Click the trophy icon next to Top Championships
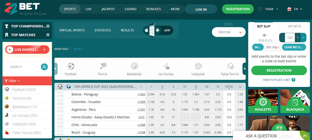 tap(6, 26)
